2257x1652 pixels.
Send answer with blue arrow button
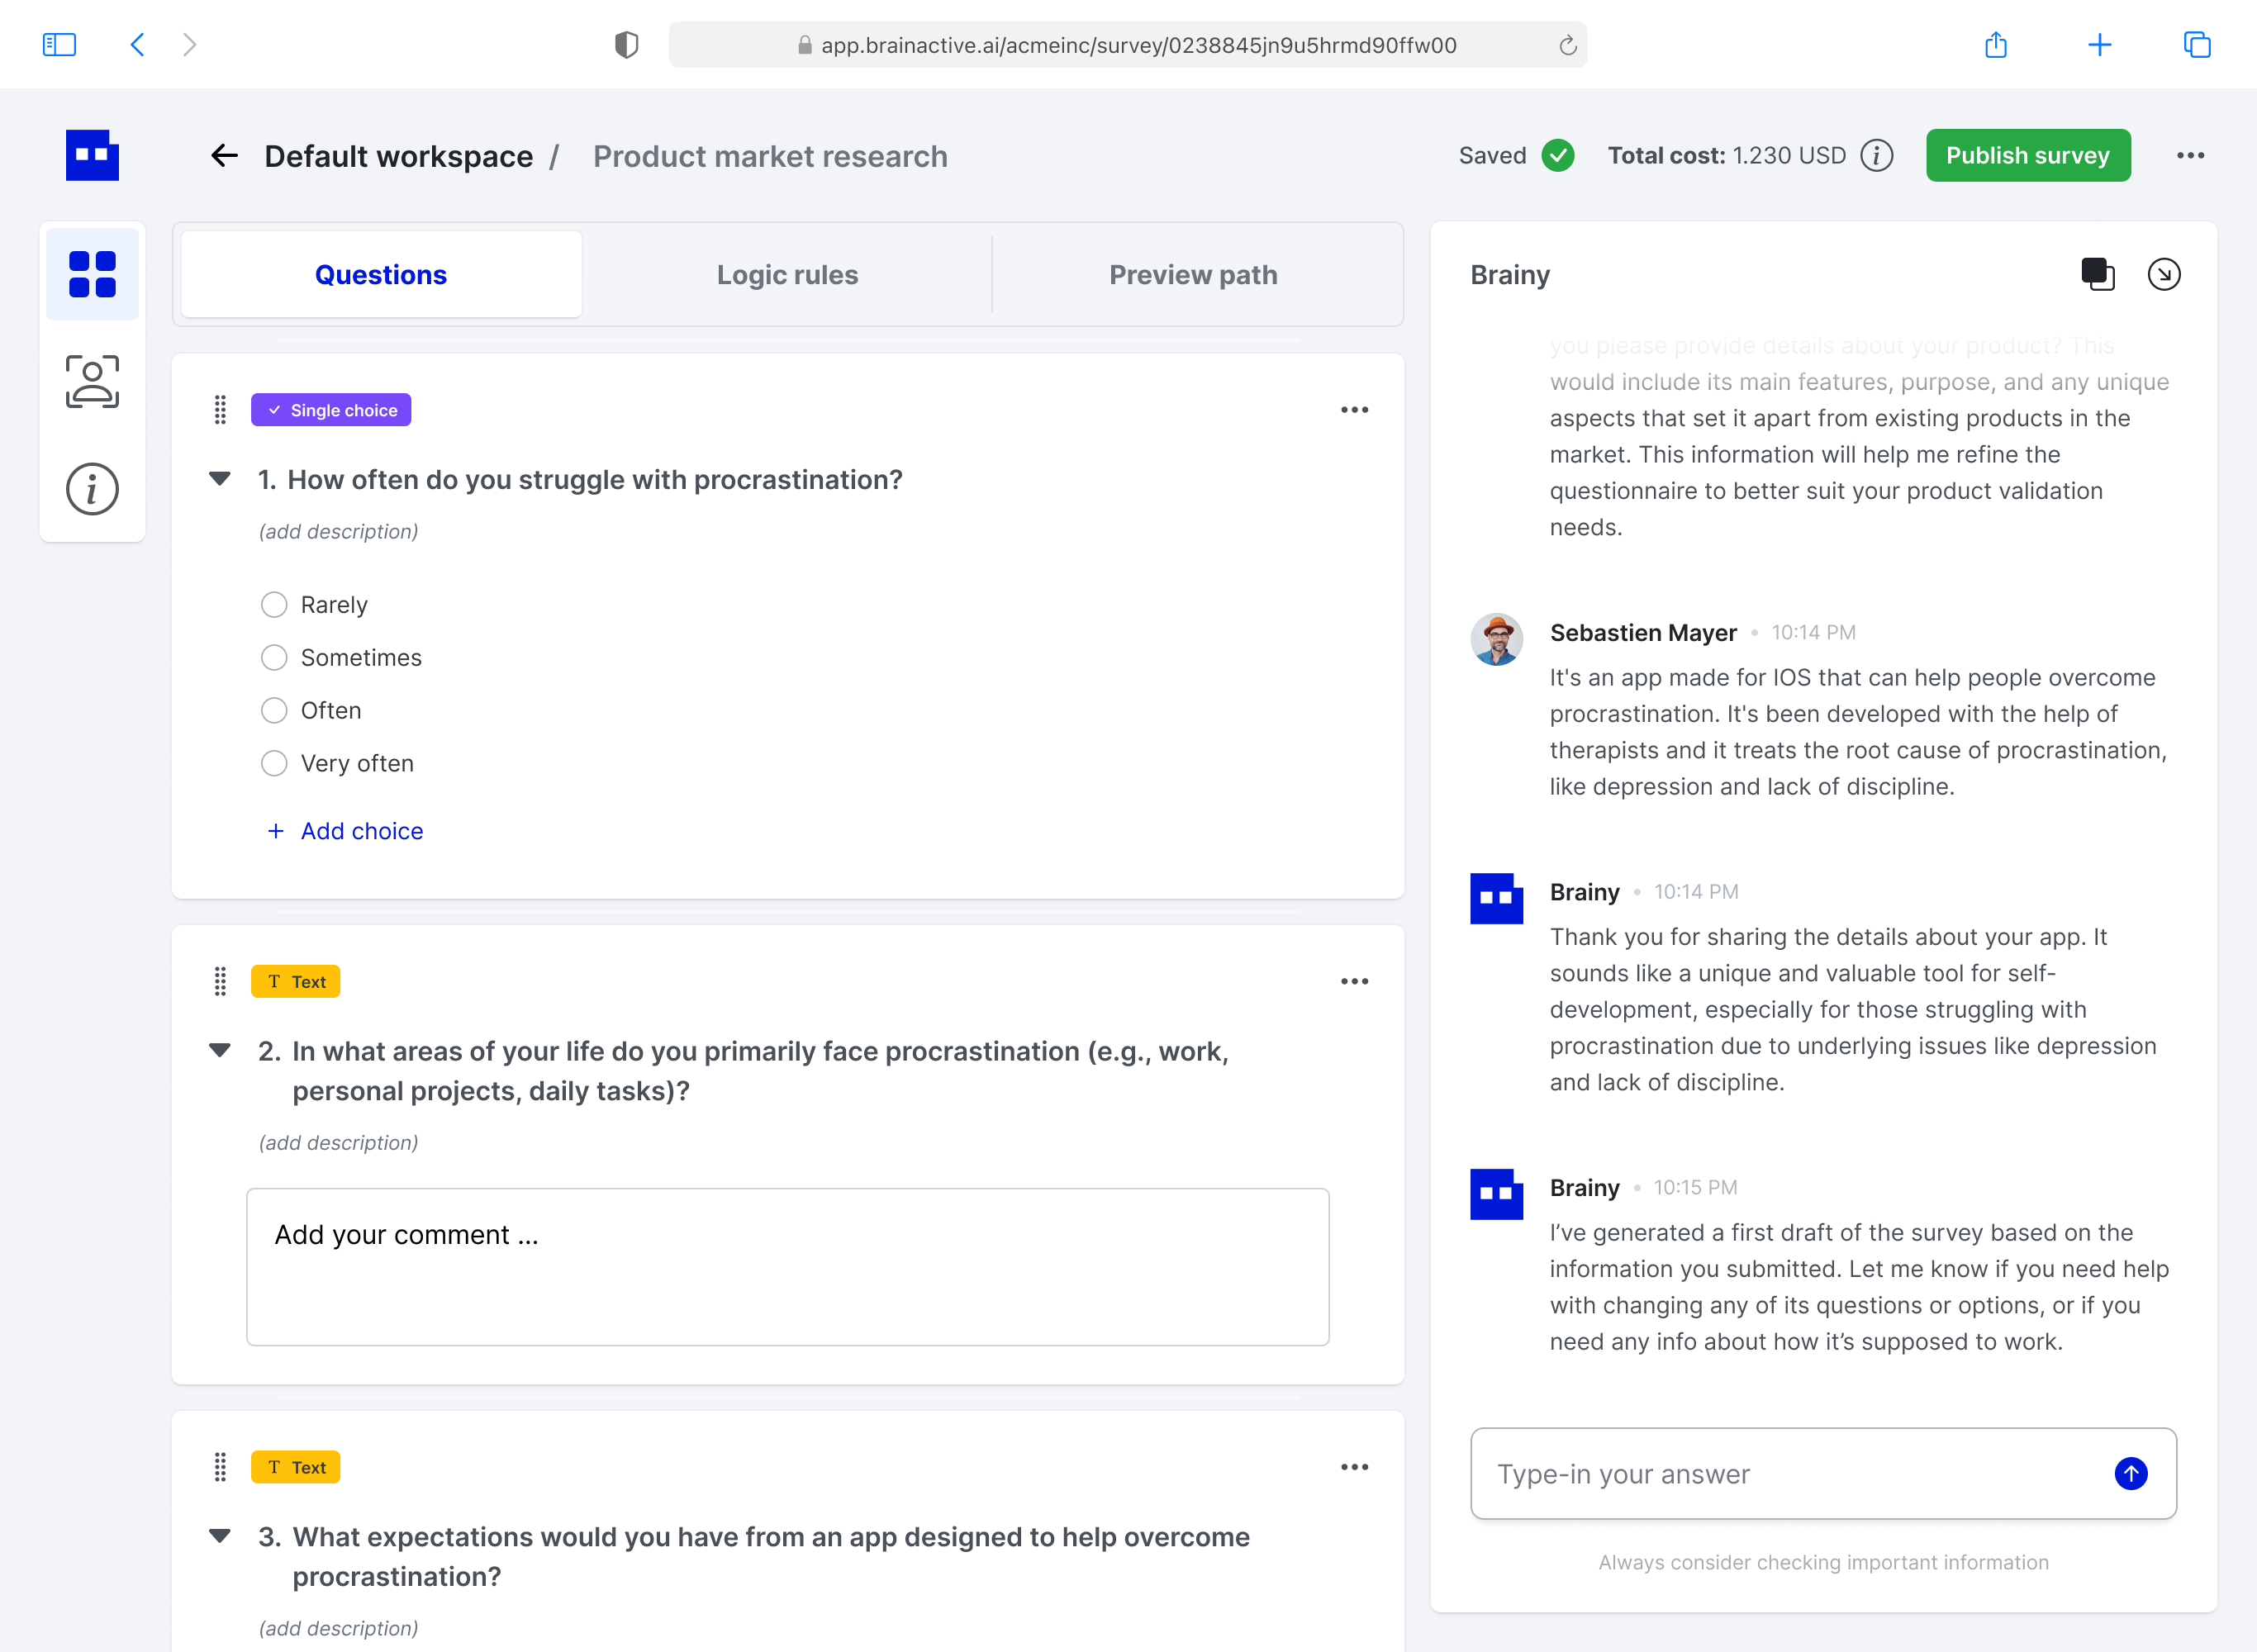click(2130, 1473)
